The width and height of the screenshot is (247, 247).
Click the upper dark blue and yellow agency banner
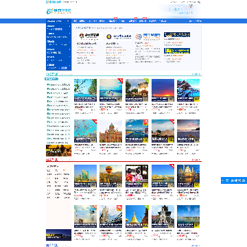coord(177,35)
